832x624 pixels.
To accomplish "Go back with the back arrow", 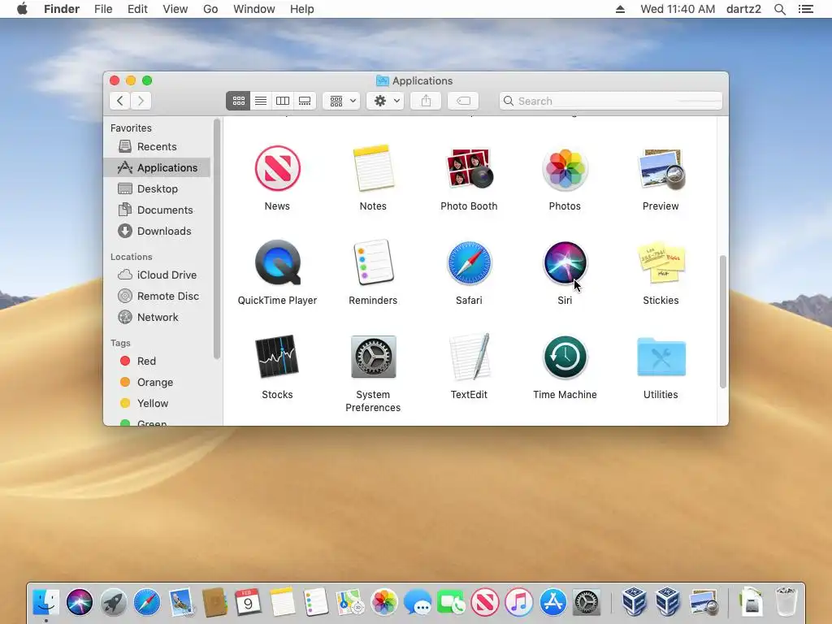I will coord(120,101).
